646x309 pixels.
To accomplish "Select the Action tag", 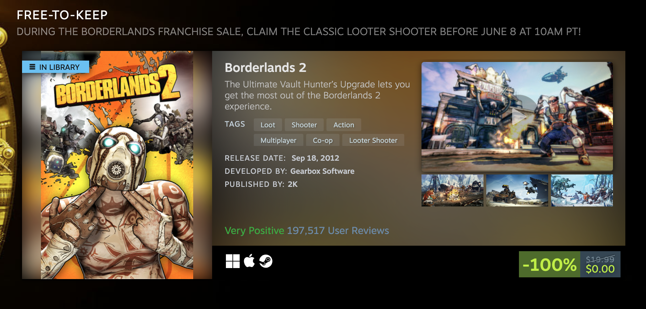I will (344, 125).
